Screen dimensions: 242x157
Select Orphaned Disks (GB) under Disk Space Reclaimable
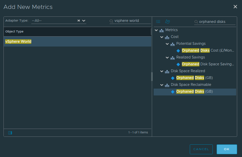(195, 91)
